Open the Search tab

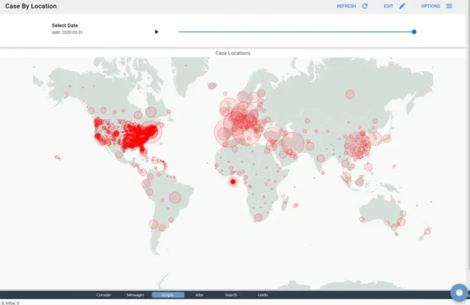[x=231, y=295]
